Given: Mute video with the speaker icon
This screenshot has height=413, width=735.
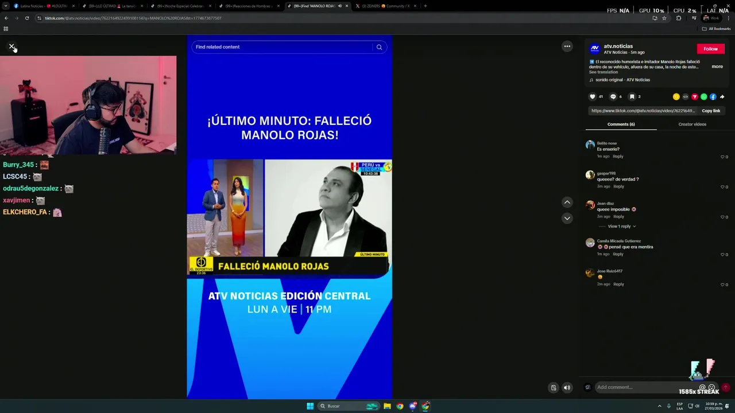Looking at the screenshot, I should tap(567, 388).
